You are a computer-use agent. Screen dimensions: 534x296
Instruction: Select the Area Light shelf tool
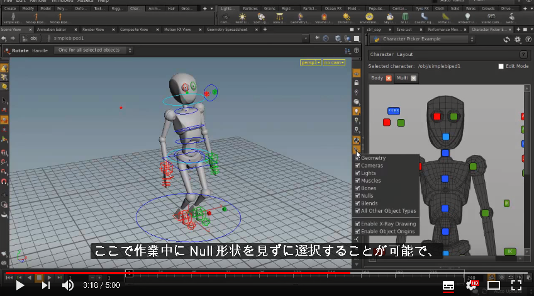point(280,18)
